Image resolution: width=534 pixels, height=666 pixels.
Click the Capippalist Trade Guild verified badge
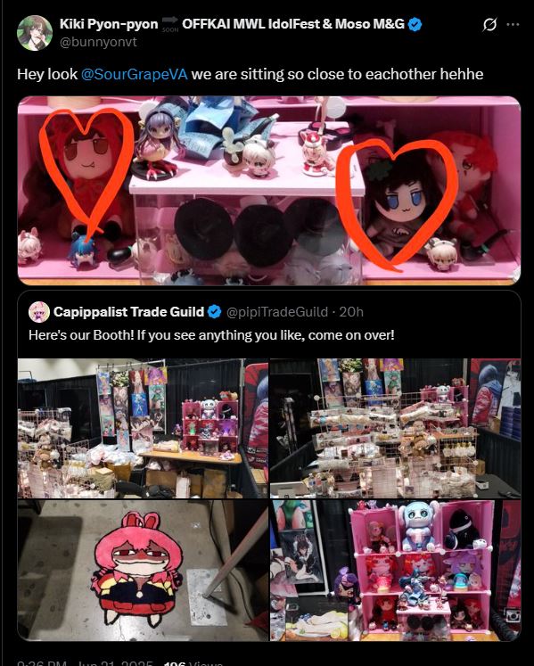pos(215,312)
